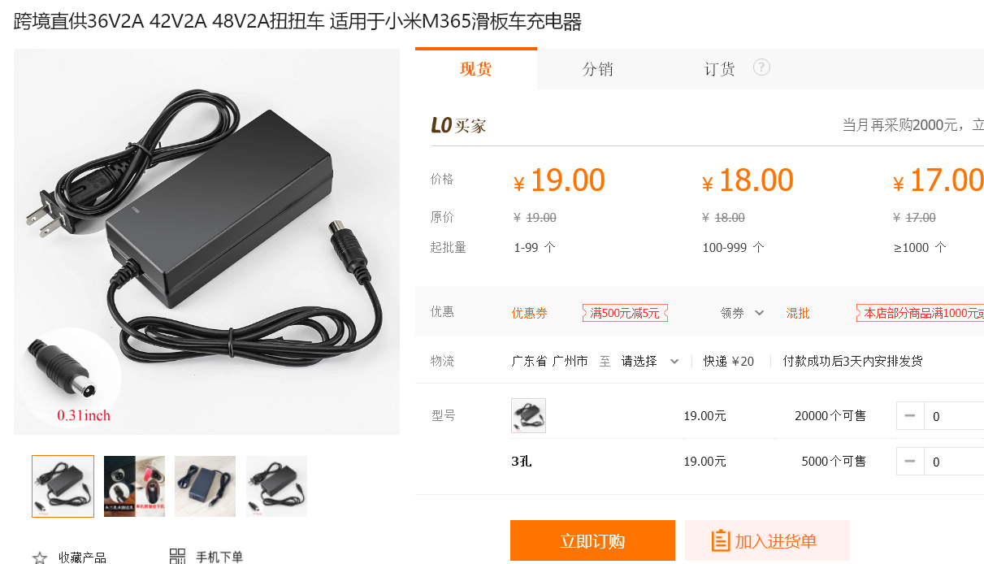Decrease quantity with minus in first 型号 row
Screen dimensions: 984x564
click(x=909, y=416)
